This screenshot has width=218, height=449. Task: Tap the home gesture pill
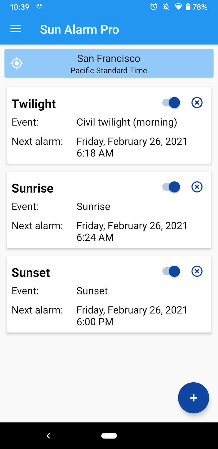(109, 436)
